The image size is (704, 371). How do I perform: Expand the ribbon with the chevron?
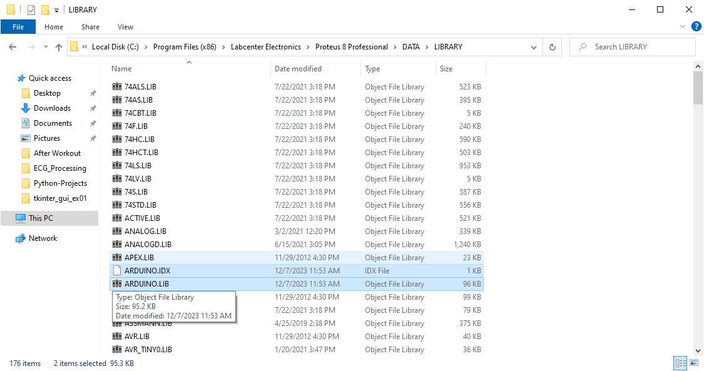683,27
